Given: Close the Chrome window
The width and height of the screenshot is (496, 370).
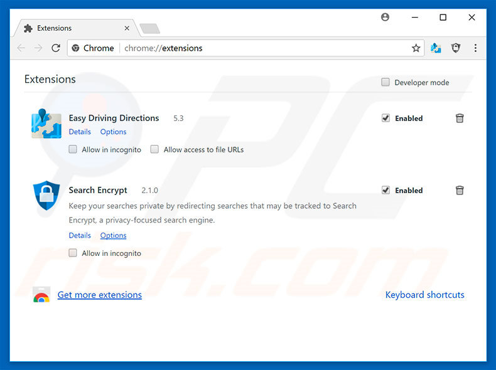Looking at the screenshot, I should (472, 18).
